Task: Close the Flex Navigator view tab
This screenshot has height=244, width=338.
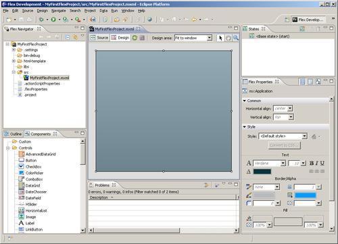Action: 39,29
